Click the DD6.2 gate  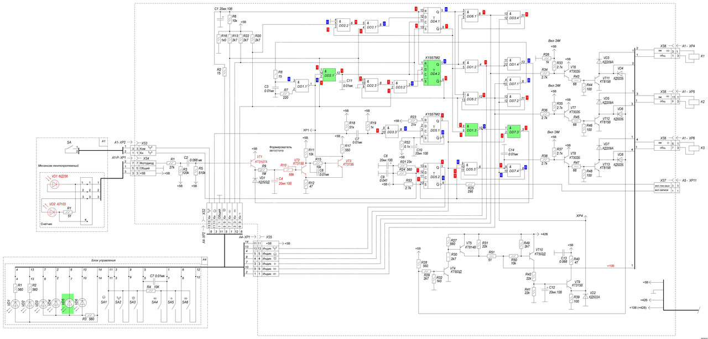(x=471, y=98)
